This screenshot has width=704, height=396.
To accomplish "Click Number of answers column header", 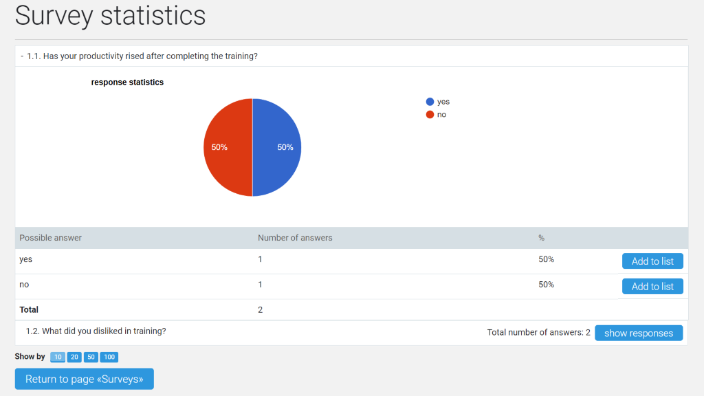I will (x=295, y=238).
